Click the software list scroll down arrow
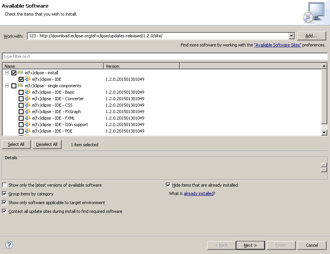Viewport: 330px width, 254px height. tap(324, 133)
